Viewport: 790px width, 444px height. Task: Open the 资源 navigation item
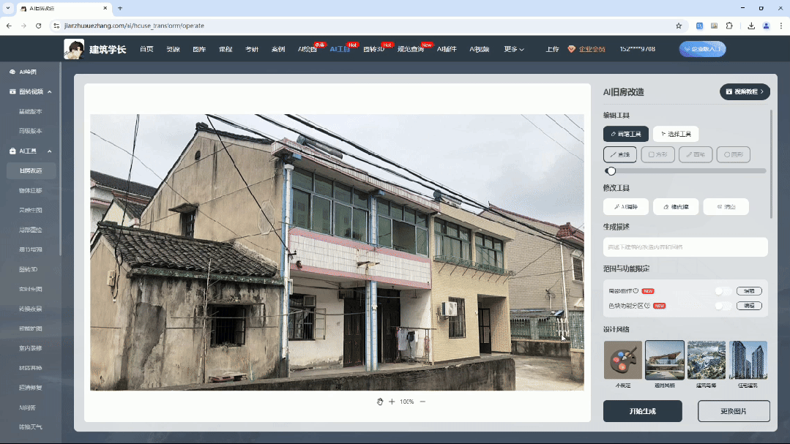(x=173, y=49)
